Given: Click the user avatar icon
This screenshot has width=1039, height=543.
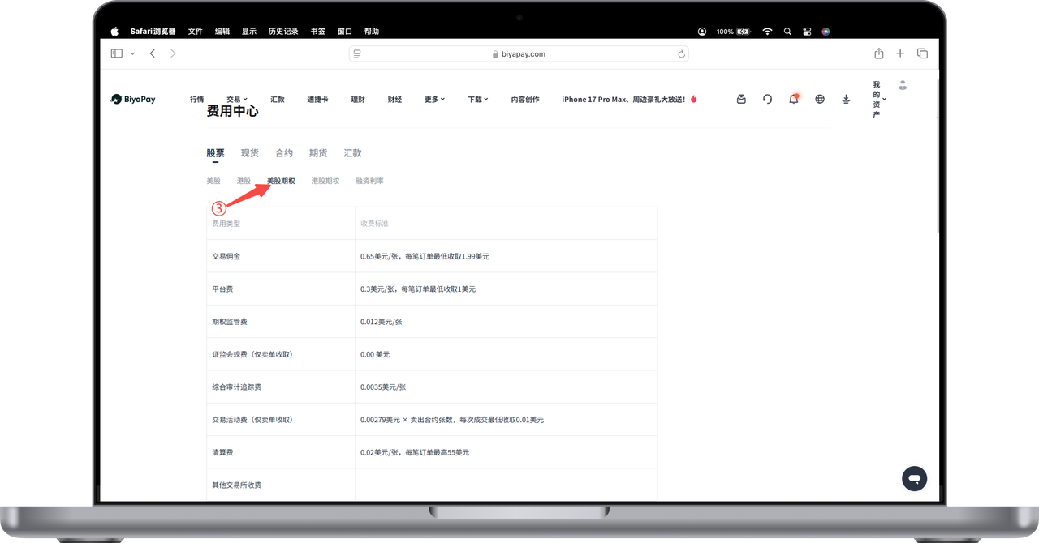Looking at the screenshot, I should click(x=903, y=85).
